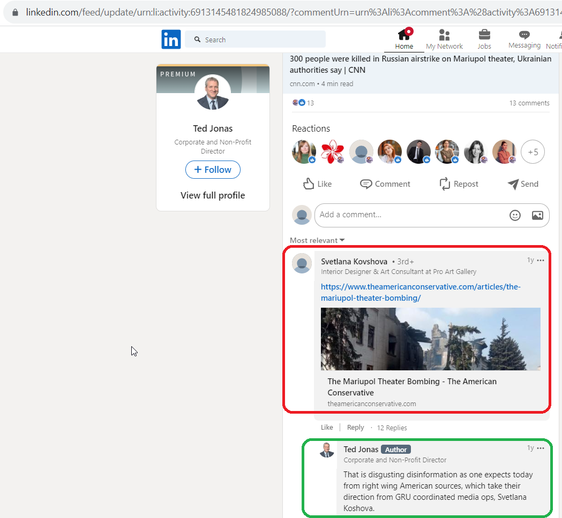This screenshot has height=518, width=562.
Task: Follow Ted Jonas
Action: pos(213,170)
